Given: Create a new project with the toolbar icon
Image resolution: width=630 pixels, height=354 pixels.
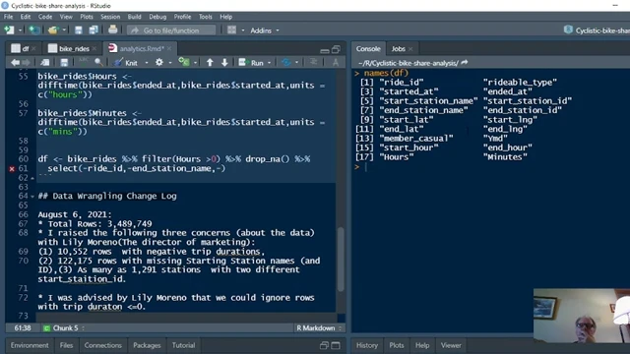Looking at the screenshot, I should click(34, 30).
